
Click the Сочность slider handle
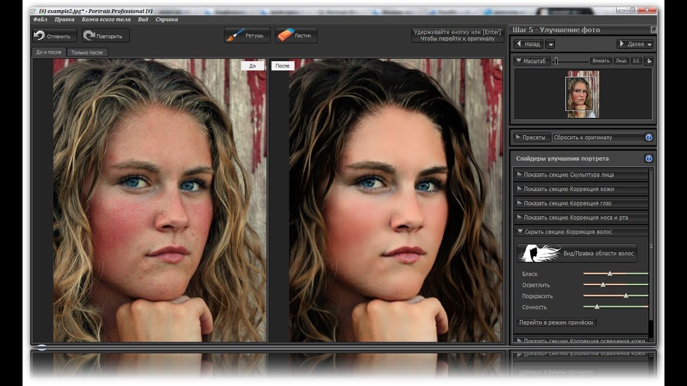pyautogui.click(x=597, y=307)
